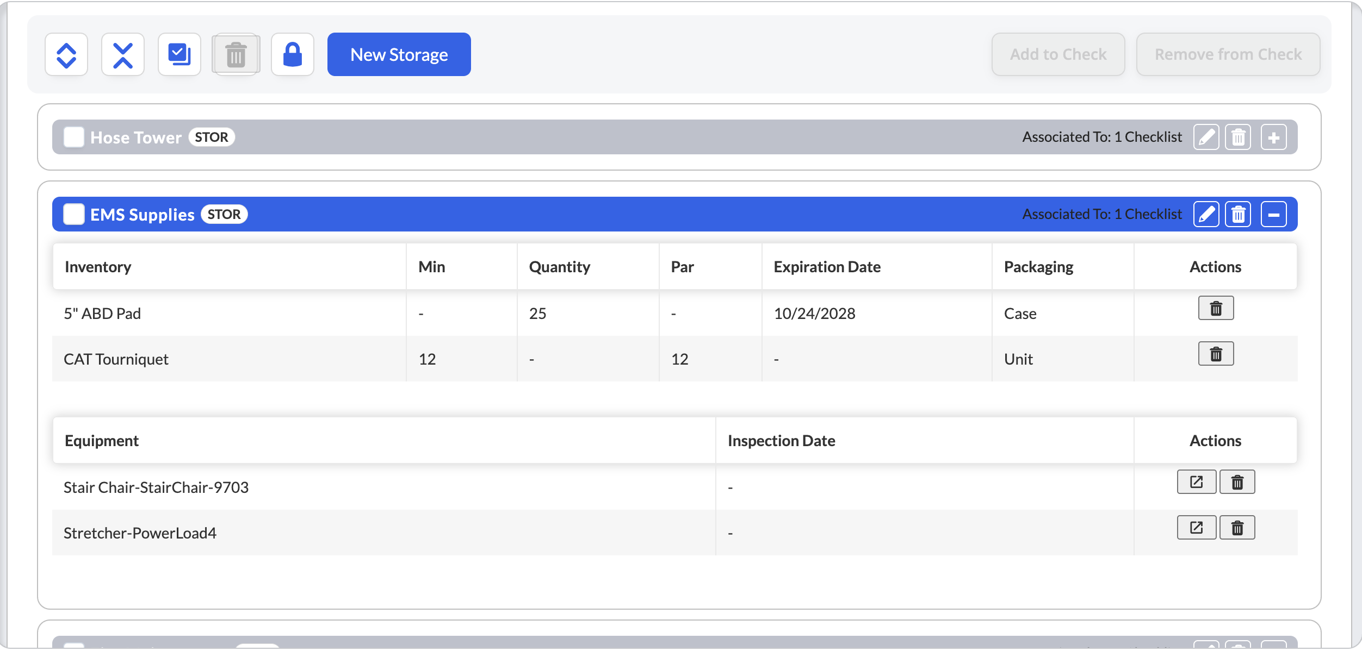Click EMS Supplies' Associated To: 1 Checklist
This screenshot has width=1362, height=651.
pos(1102,214)
